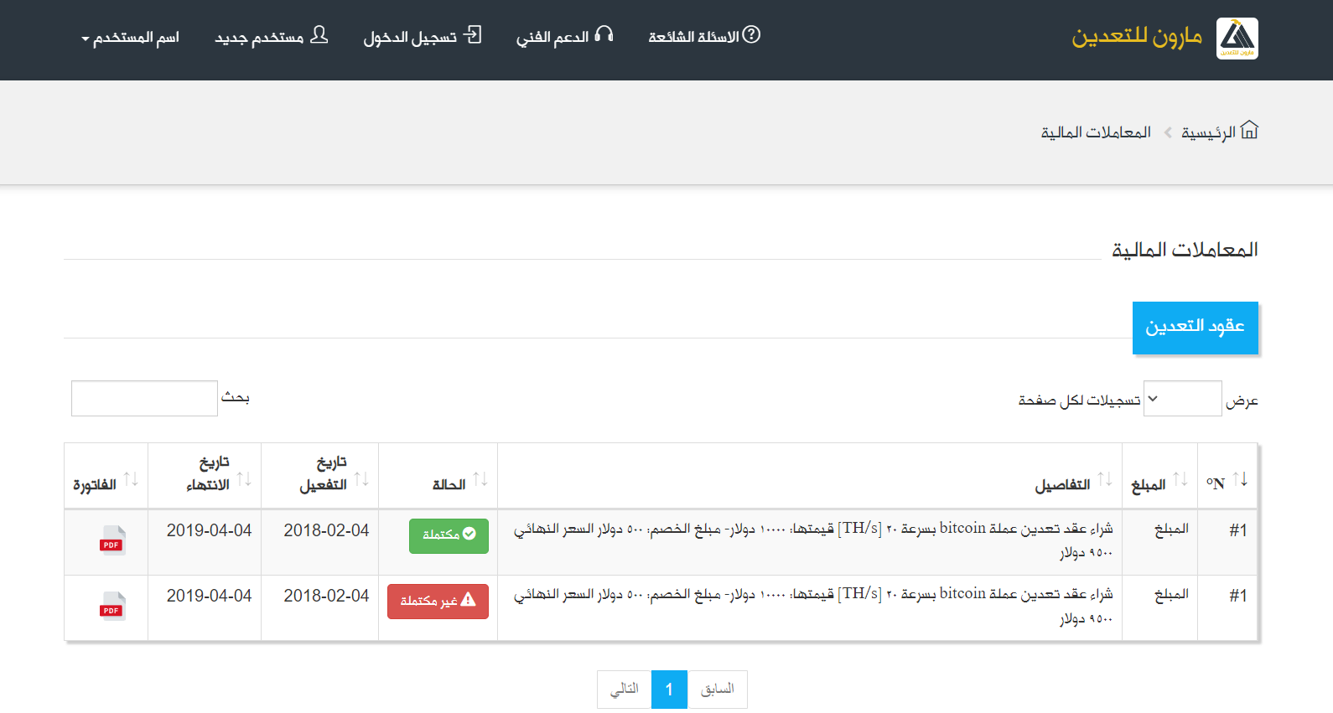Click the red غير مكتملة status button
The height and width of the screenshot is (713, 1333).
point(438,601)
